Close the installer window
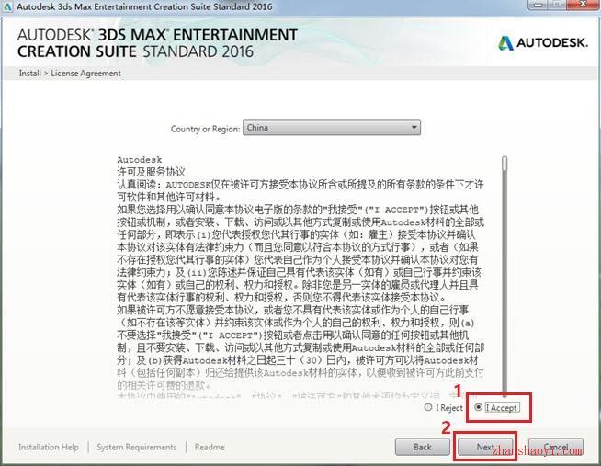Screen dimensions: 601x466 (x=584, y=5)
